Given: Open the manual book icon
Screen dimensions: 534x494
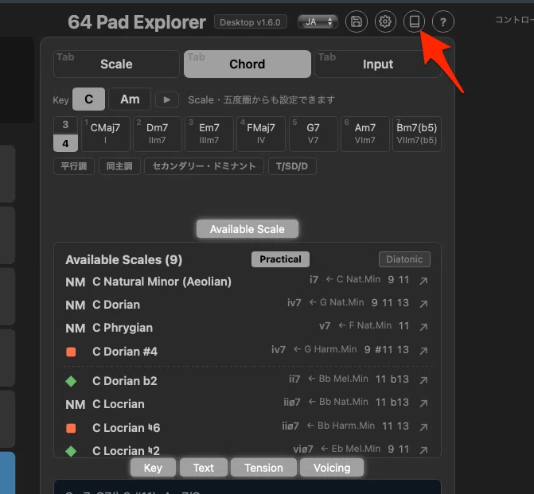Looking at the screenshot, I should click(x=414, y=21).
